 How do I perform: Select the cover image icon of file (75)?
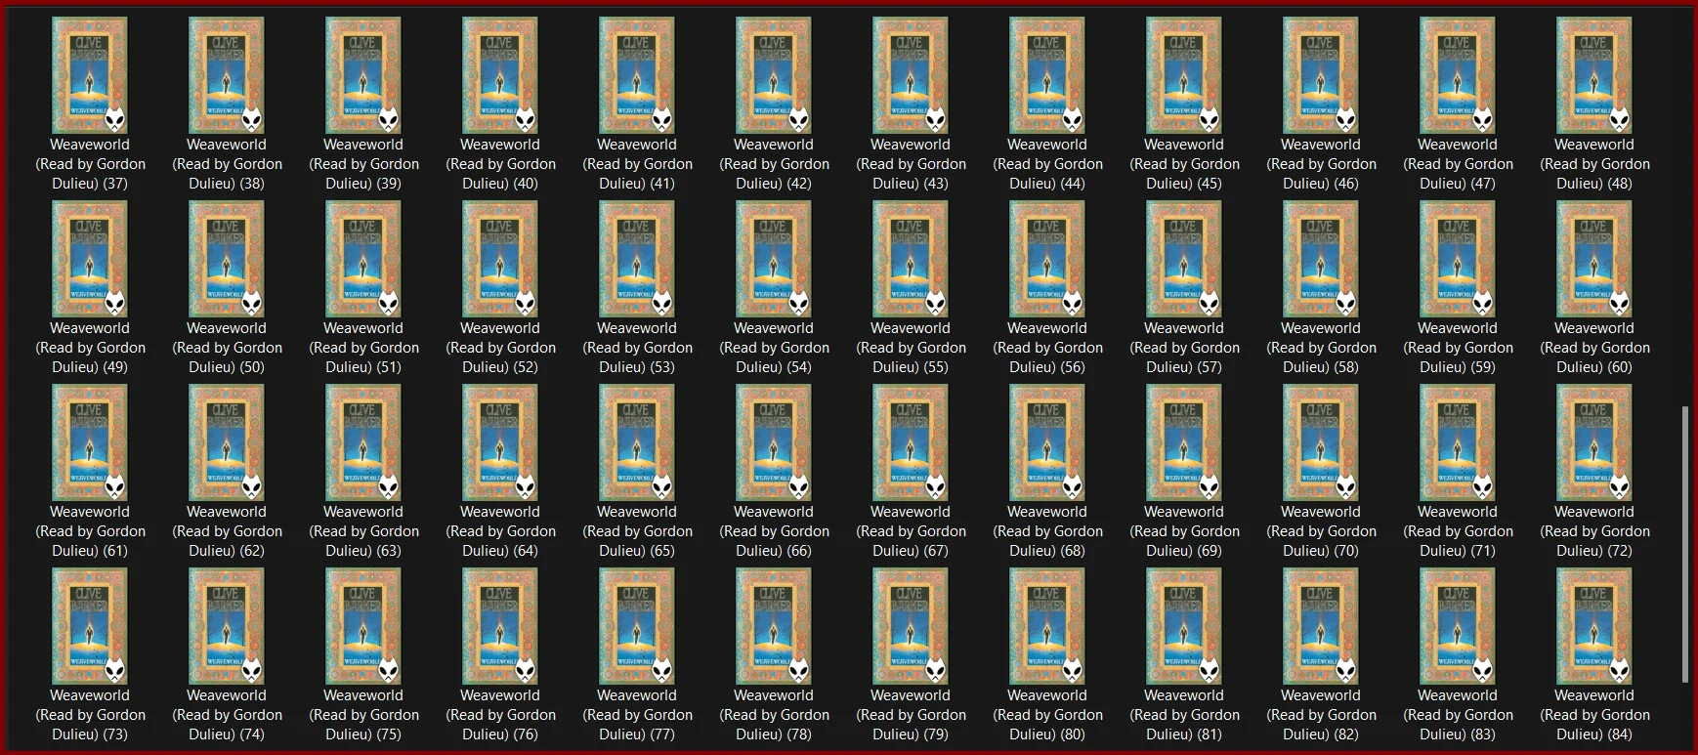point(363,626)
